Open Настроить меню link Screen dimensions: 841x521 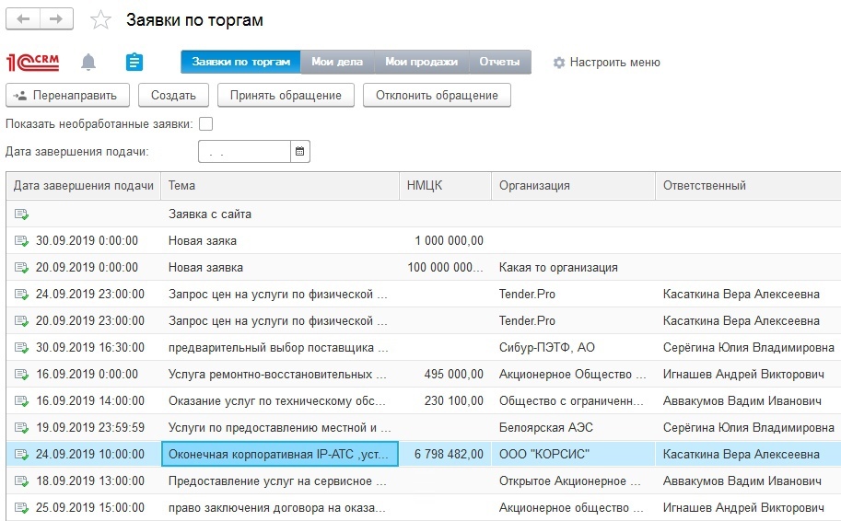(x=614, y=63)
